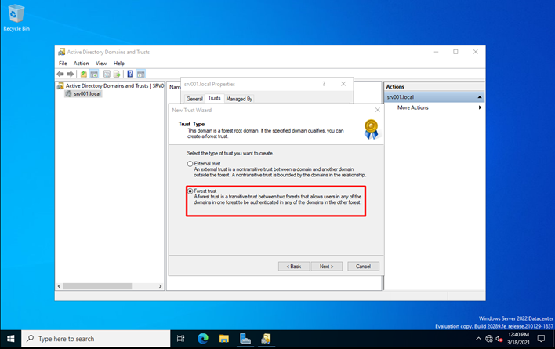This screenshot has width=555, height=349.
Task: Click Next in the New Trust Wizard
Action: (326, 266)
